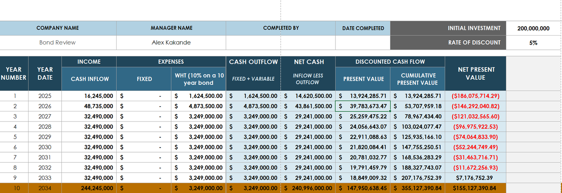Click cumulative present value 53,707,959.18
Screen dimensions: 562x193
pyautogui.click(x=417, y=106)
